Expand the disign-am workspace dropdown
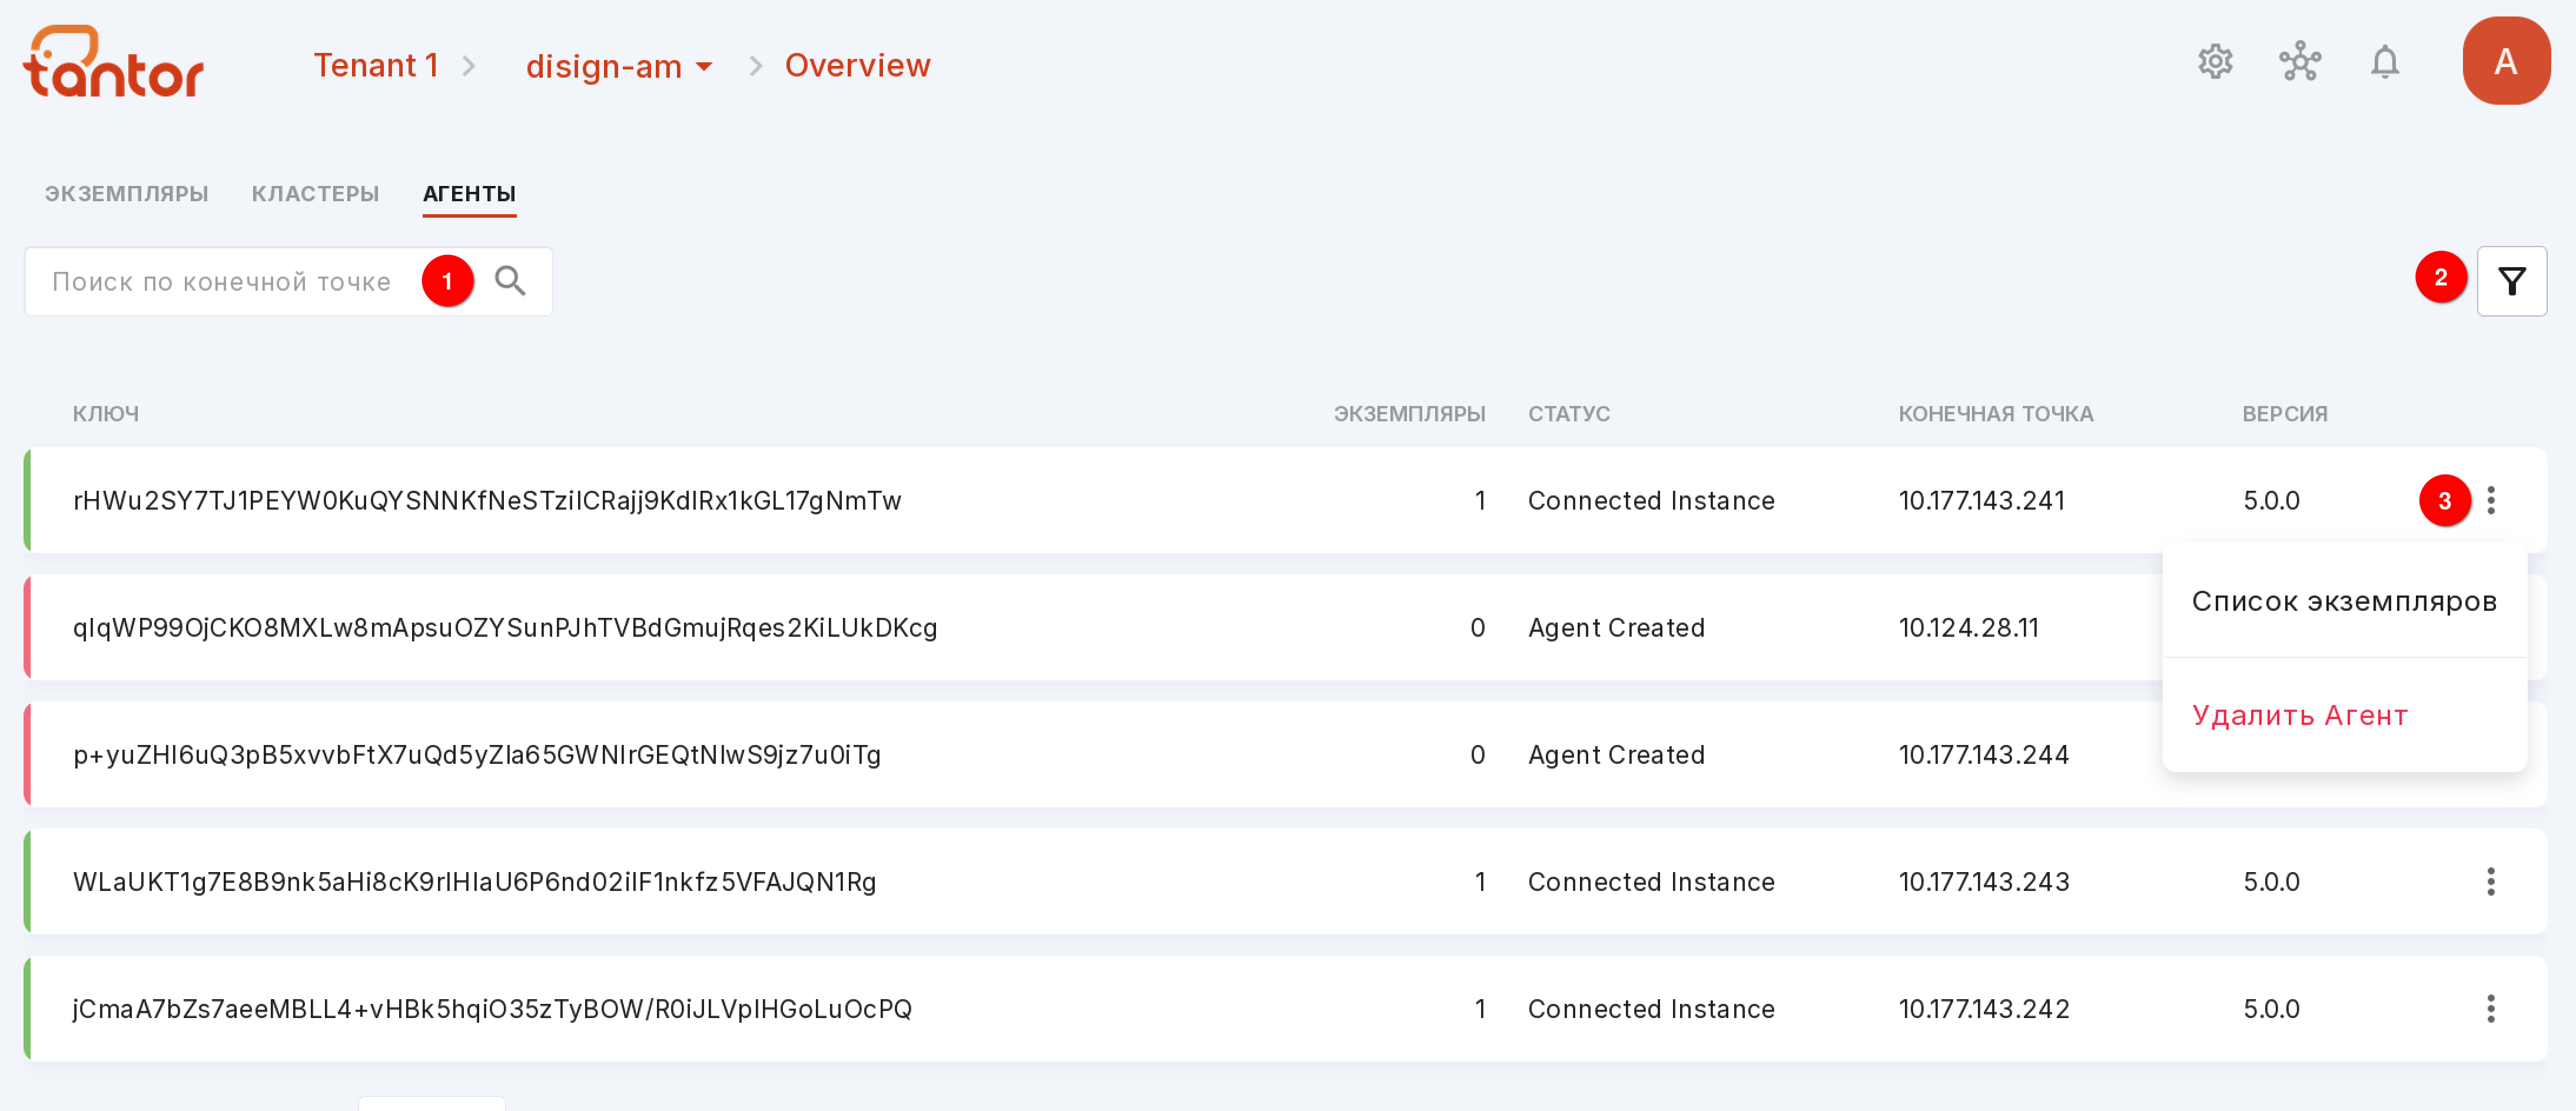2576x1111 pixels. tap(619, 66)
